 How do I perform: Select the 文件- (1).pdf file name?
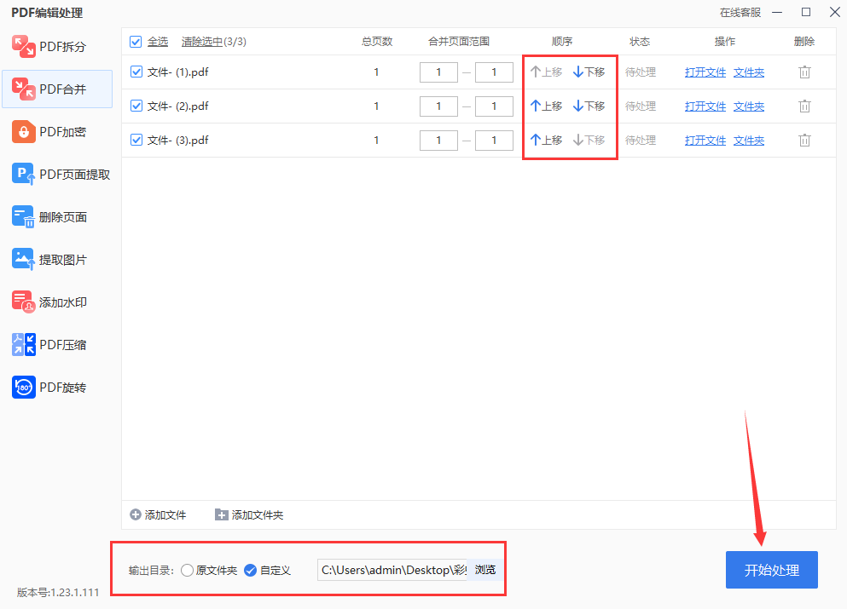177,72
